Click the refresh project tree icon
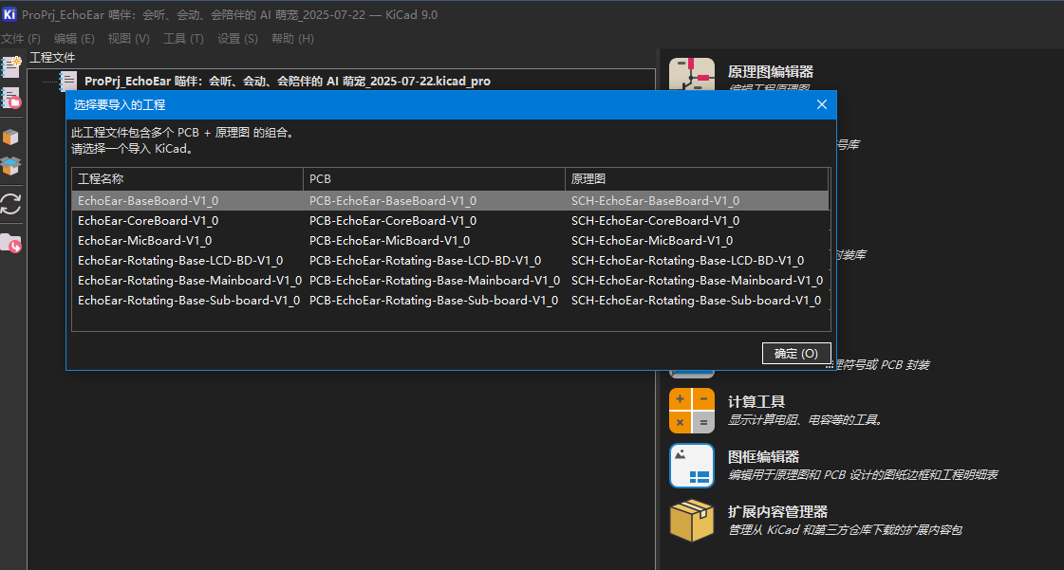Viewport: 1064px width, 570px height. (10, 204)
